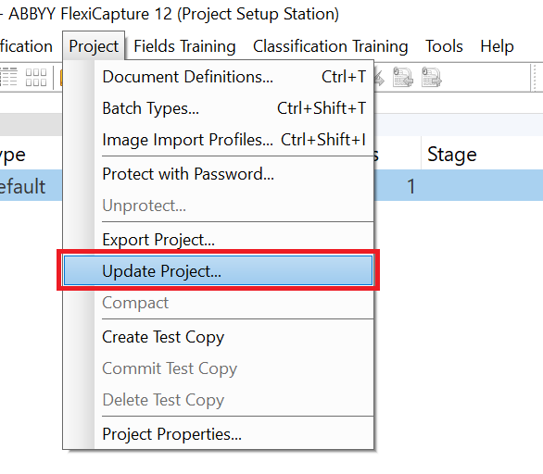Open the Help menu
Viewport: 543px width, 474px height.
tap(497, 46)
